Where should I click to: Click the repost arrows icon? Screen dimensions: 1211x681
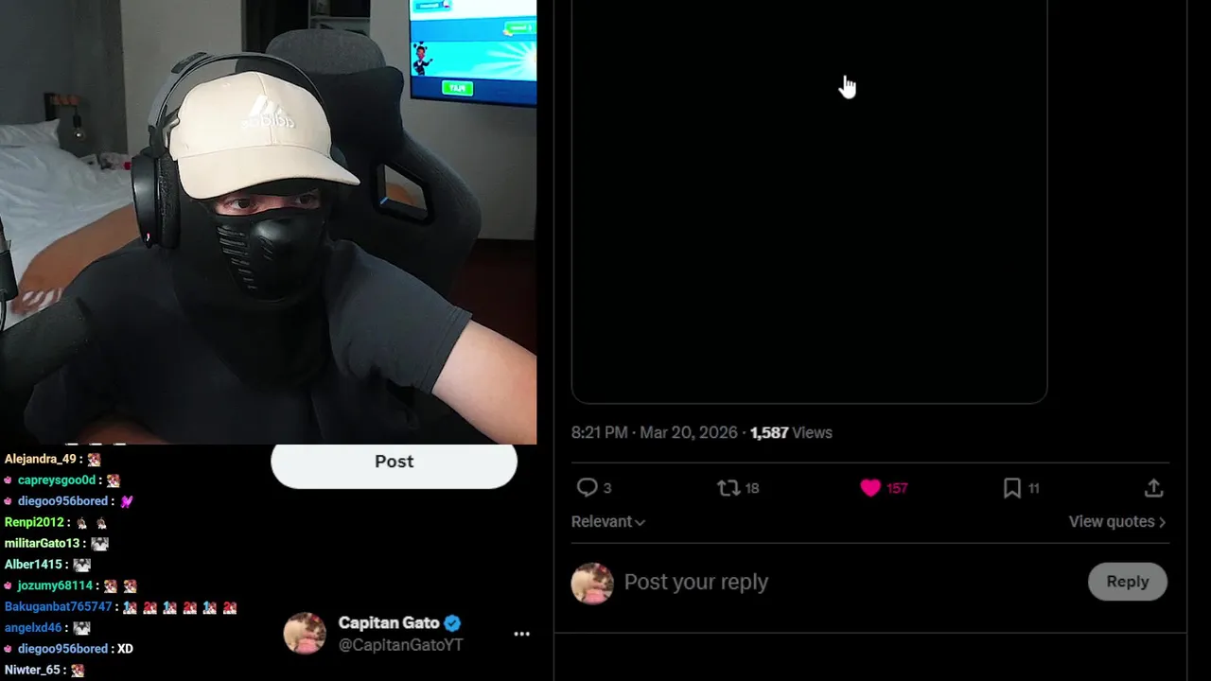728,488
